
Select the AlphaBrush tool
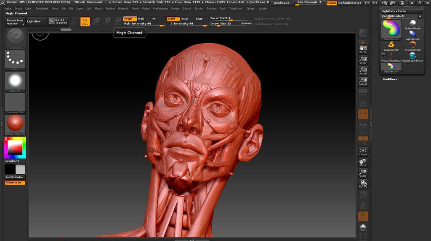(x=412, y=35)
